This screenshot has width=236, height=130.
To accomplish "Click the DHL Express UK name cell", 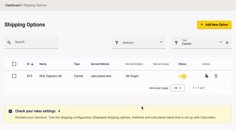I will pos(51,76).
